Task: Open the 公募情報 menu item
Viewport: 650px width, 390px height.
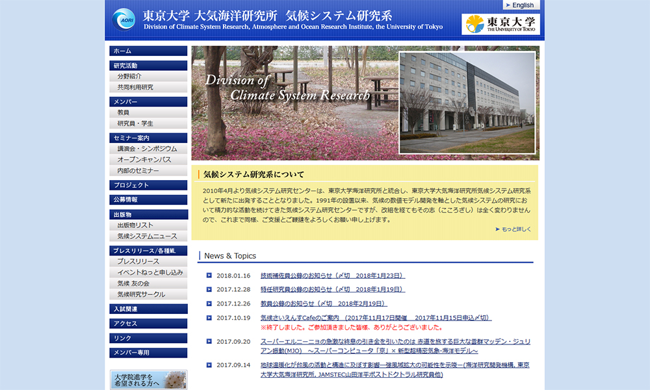Action: tap(148, 200)
